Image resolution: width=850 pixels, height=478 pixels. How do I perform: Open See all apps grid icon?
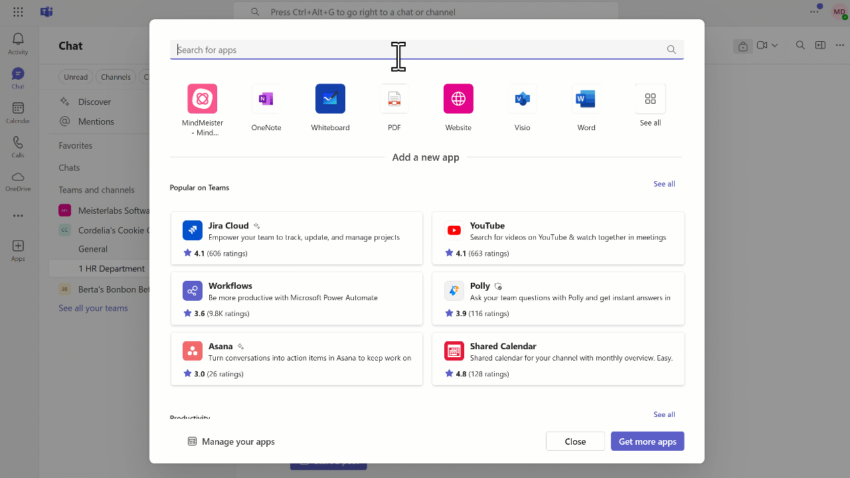pyautogui.click(x=650, y=99)
